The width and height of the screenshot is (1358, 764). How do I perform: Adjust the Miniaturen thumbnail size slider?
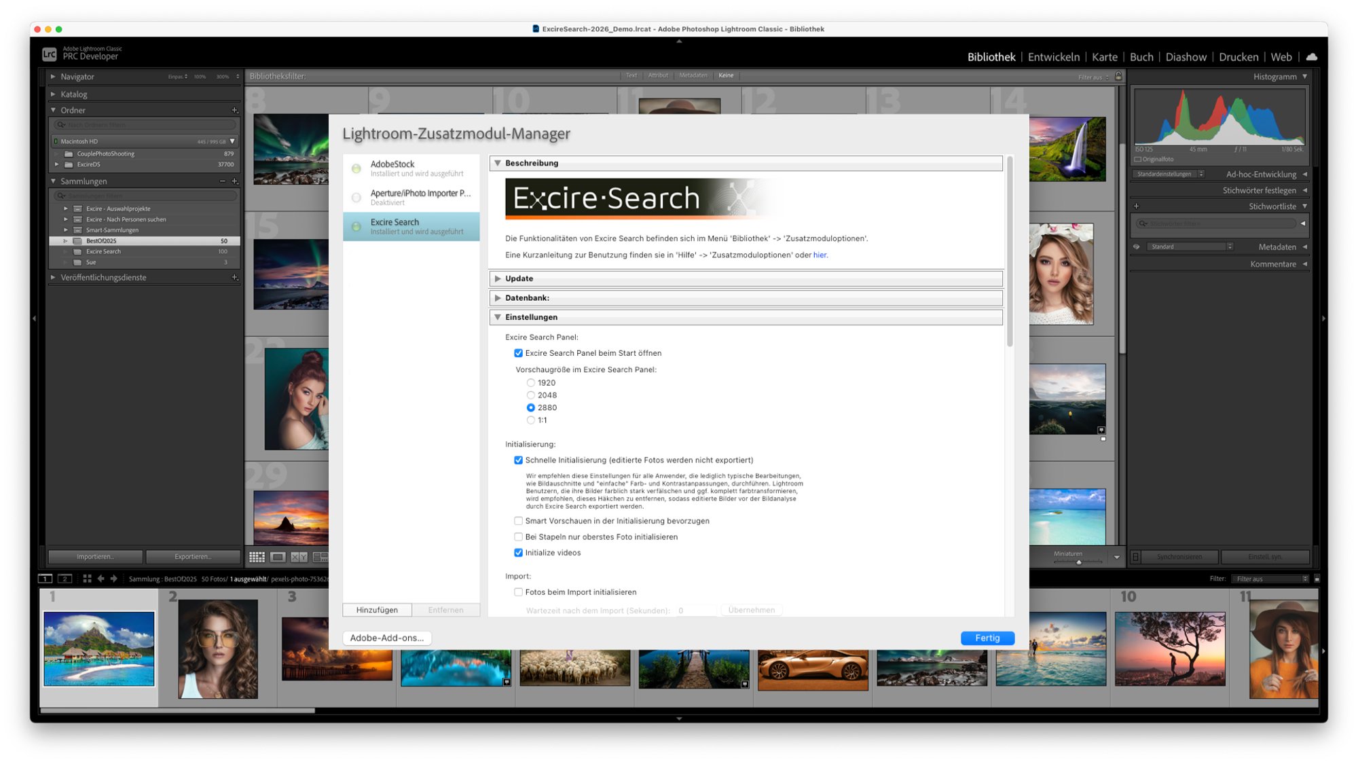[x=1078, y=562]
